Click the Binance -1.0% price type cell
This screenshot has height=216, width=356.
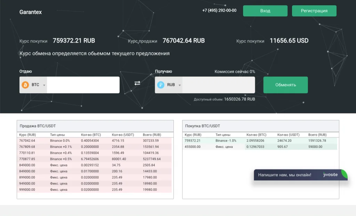pyautogui.click(x=226, y=141)
